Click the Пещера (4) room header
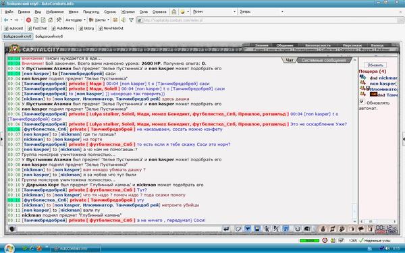405x253 pixels. click(x=372, y=72)
